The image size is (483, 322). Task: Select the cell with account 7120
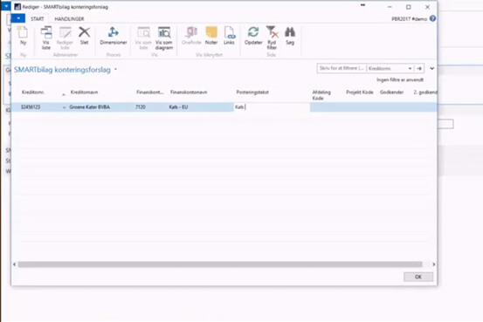[141, 107]
